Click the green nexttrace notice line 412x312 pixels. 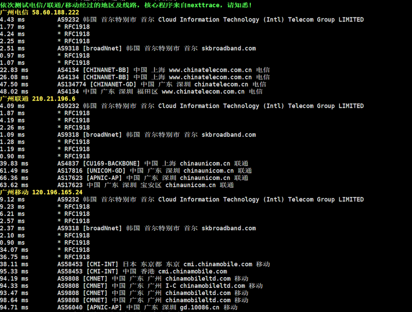click(x=126, y=5)
